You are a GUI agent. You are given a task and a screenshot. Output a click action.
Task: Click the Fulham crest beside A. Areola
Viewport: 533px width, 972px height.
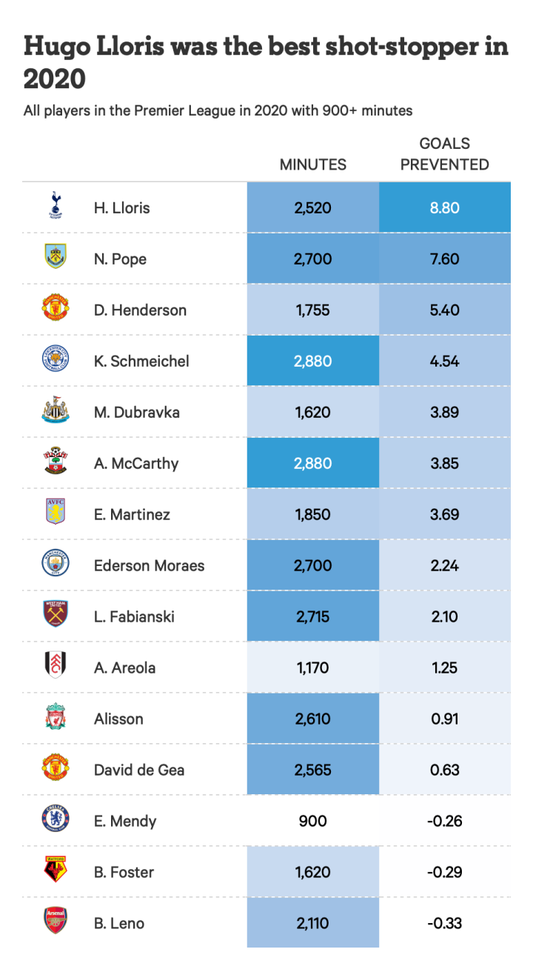(x=56, y=665)
